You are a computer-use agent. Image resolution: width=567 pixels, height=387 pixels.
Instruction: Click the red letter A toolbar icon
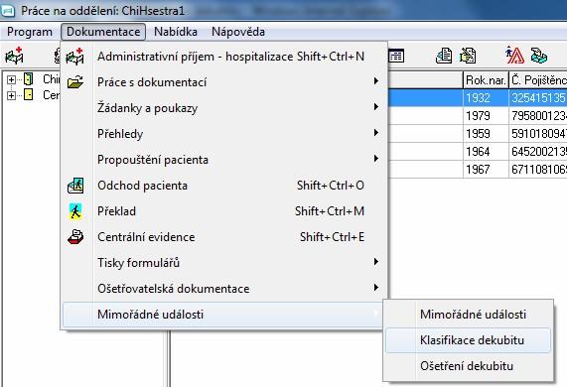point(514,56)
